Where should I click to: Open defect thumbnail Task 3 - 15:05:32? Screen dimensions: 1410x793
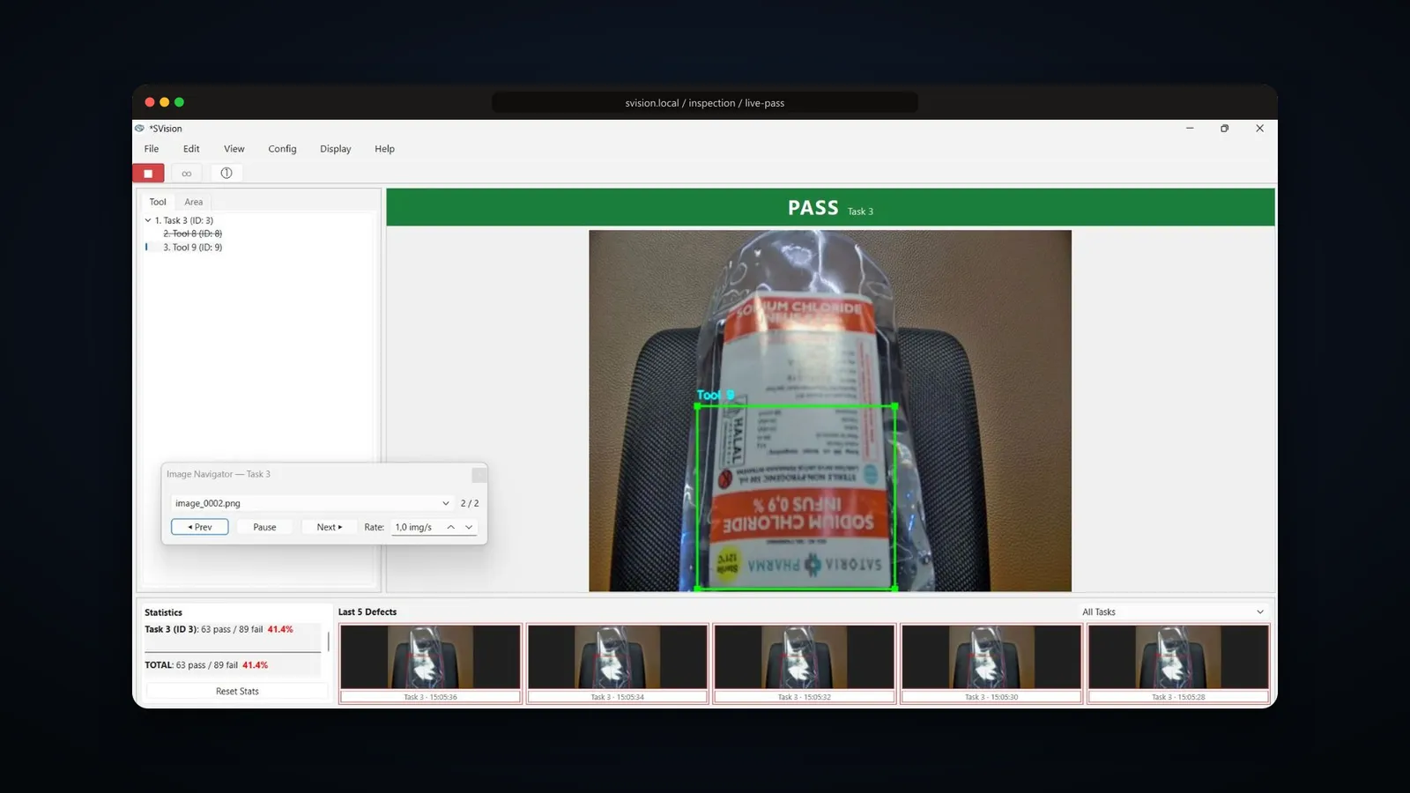[x=804, y=663]
